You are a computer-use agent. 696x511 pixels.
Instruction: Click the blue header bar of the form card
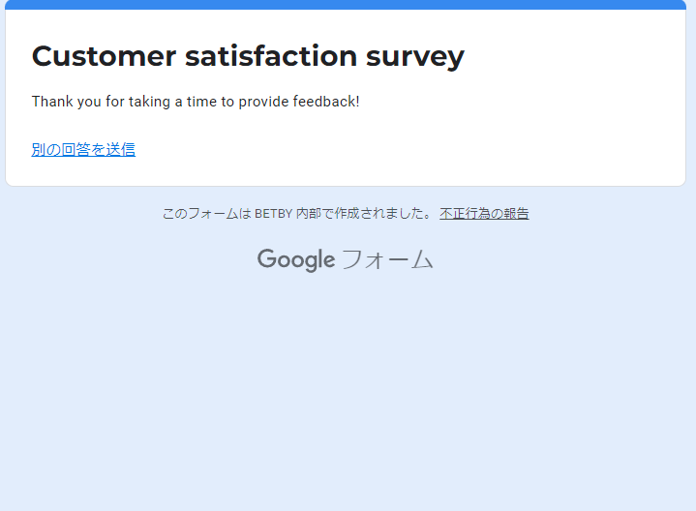[x=346, y=4]
